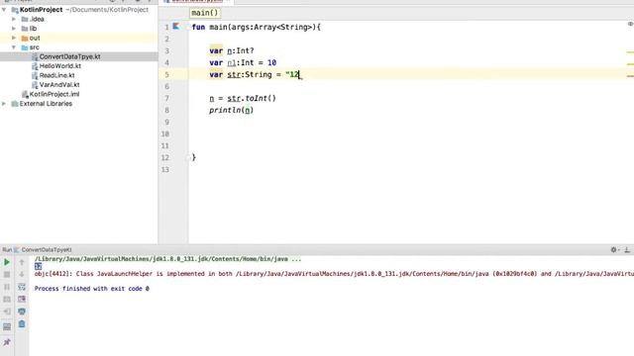This screenshot has width=634, height=356.
Task: Click the HelloWorld.kt file icon
Action: (x=35, y=66)
